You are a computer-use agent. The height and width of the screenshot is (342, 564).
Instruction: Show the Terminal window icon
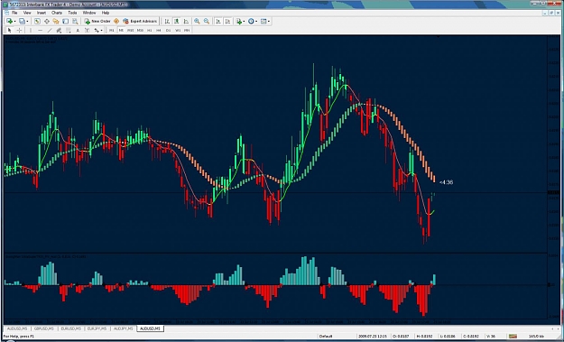tap(66, 22)
